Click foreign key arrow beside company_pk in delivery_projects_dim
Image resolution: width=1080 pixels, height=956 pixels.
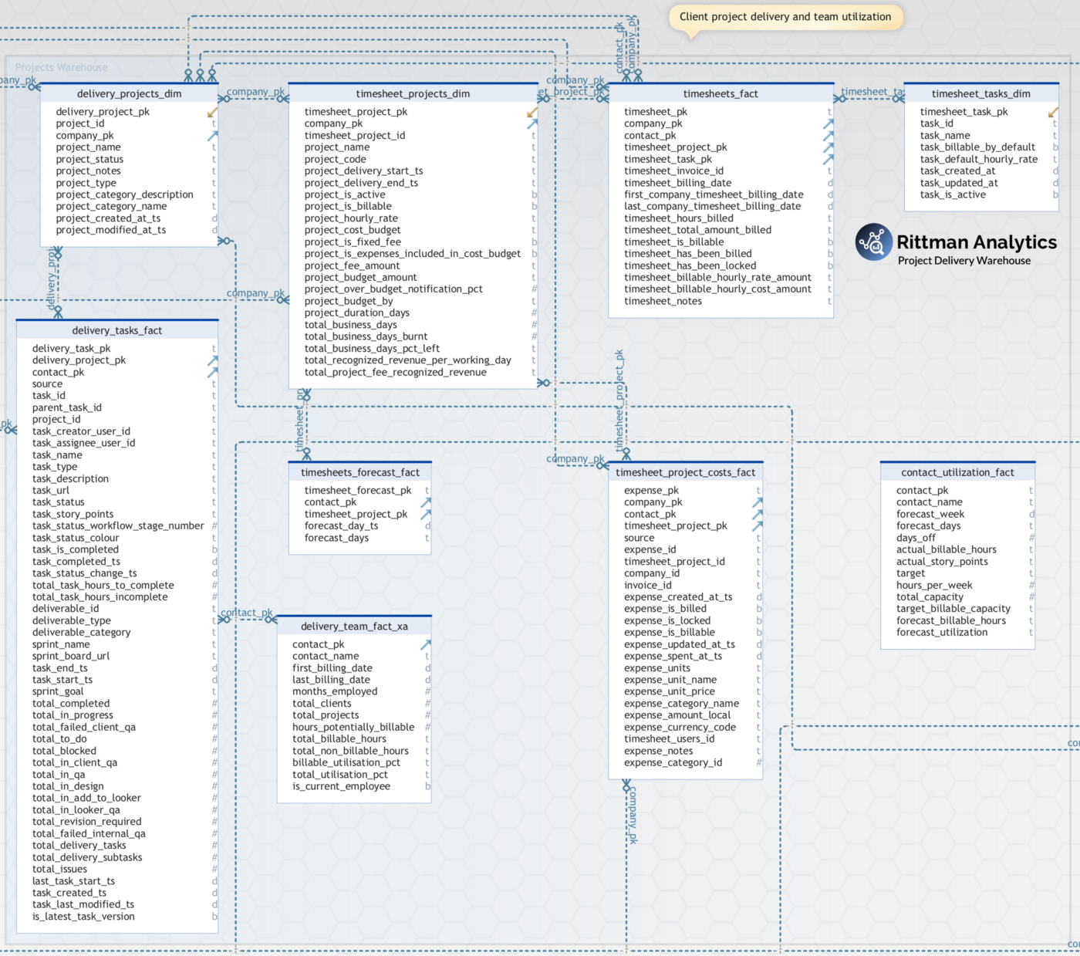212,136
